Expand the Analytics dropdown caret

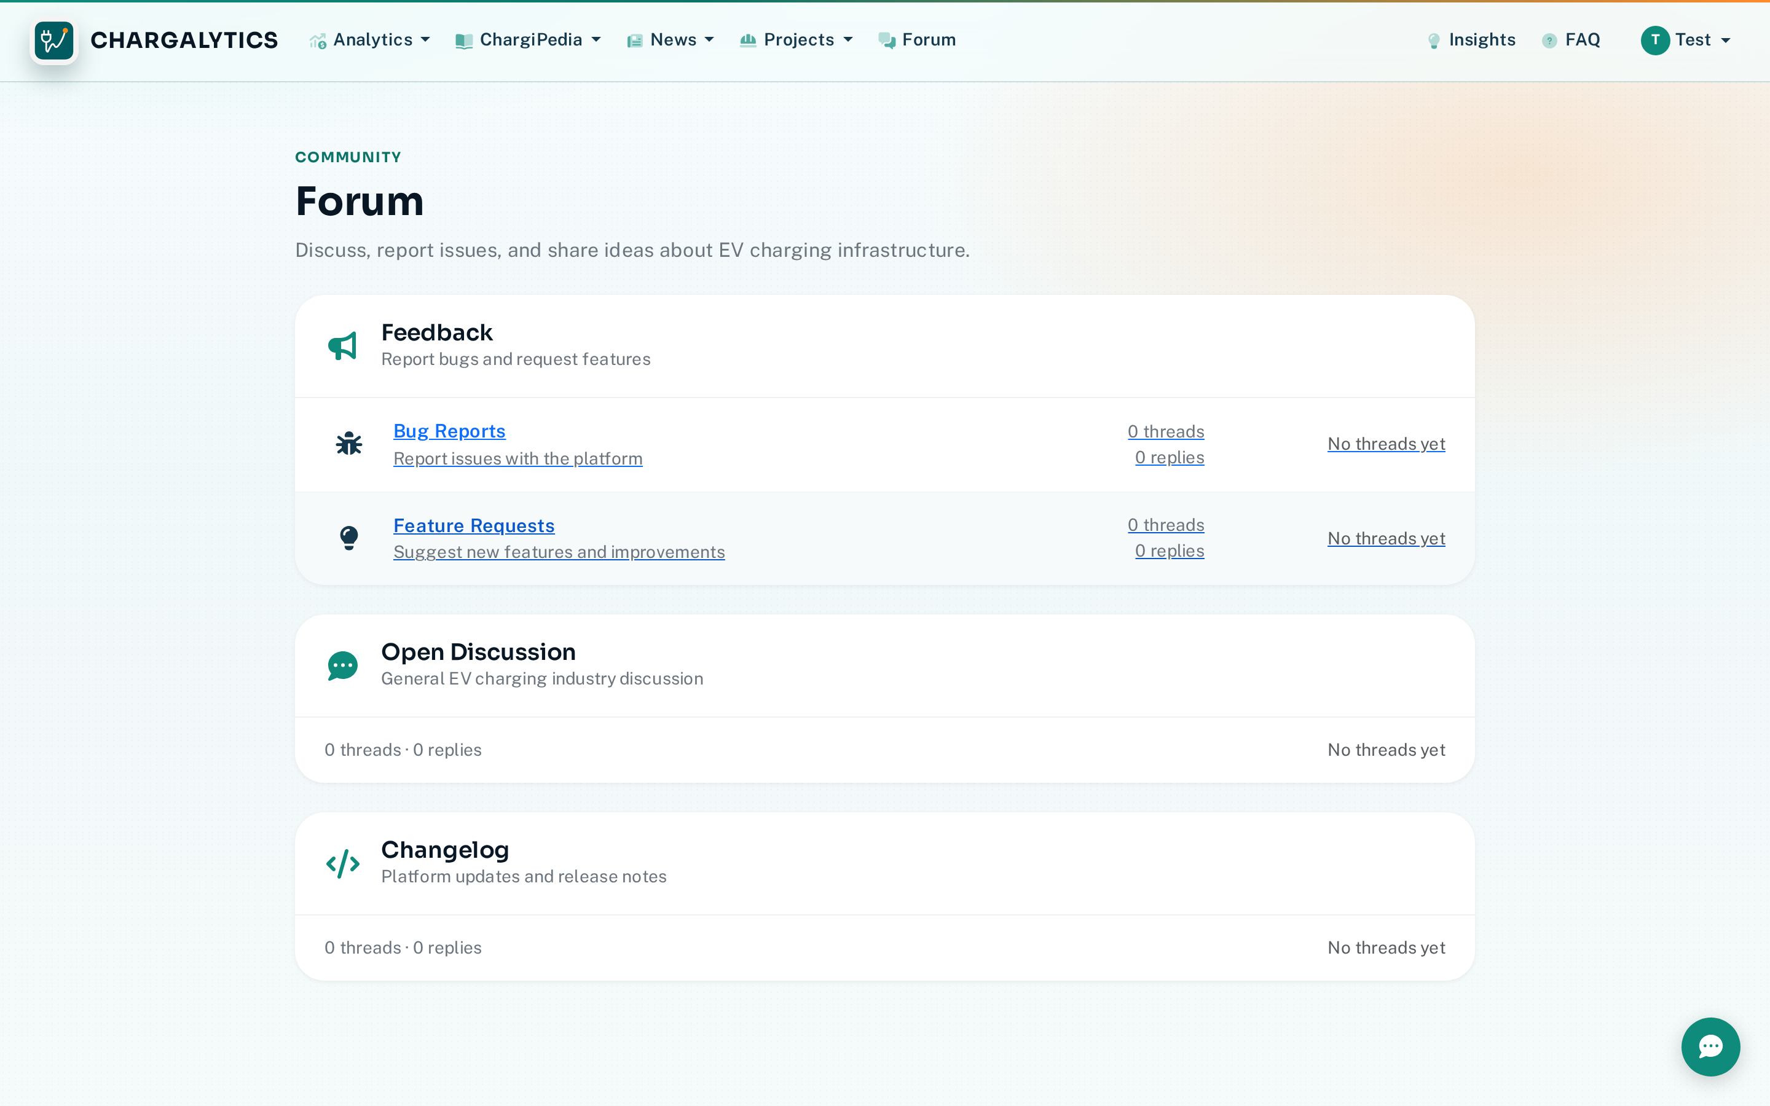point(426,40)
